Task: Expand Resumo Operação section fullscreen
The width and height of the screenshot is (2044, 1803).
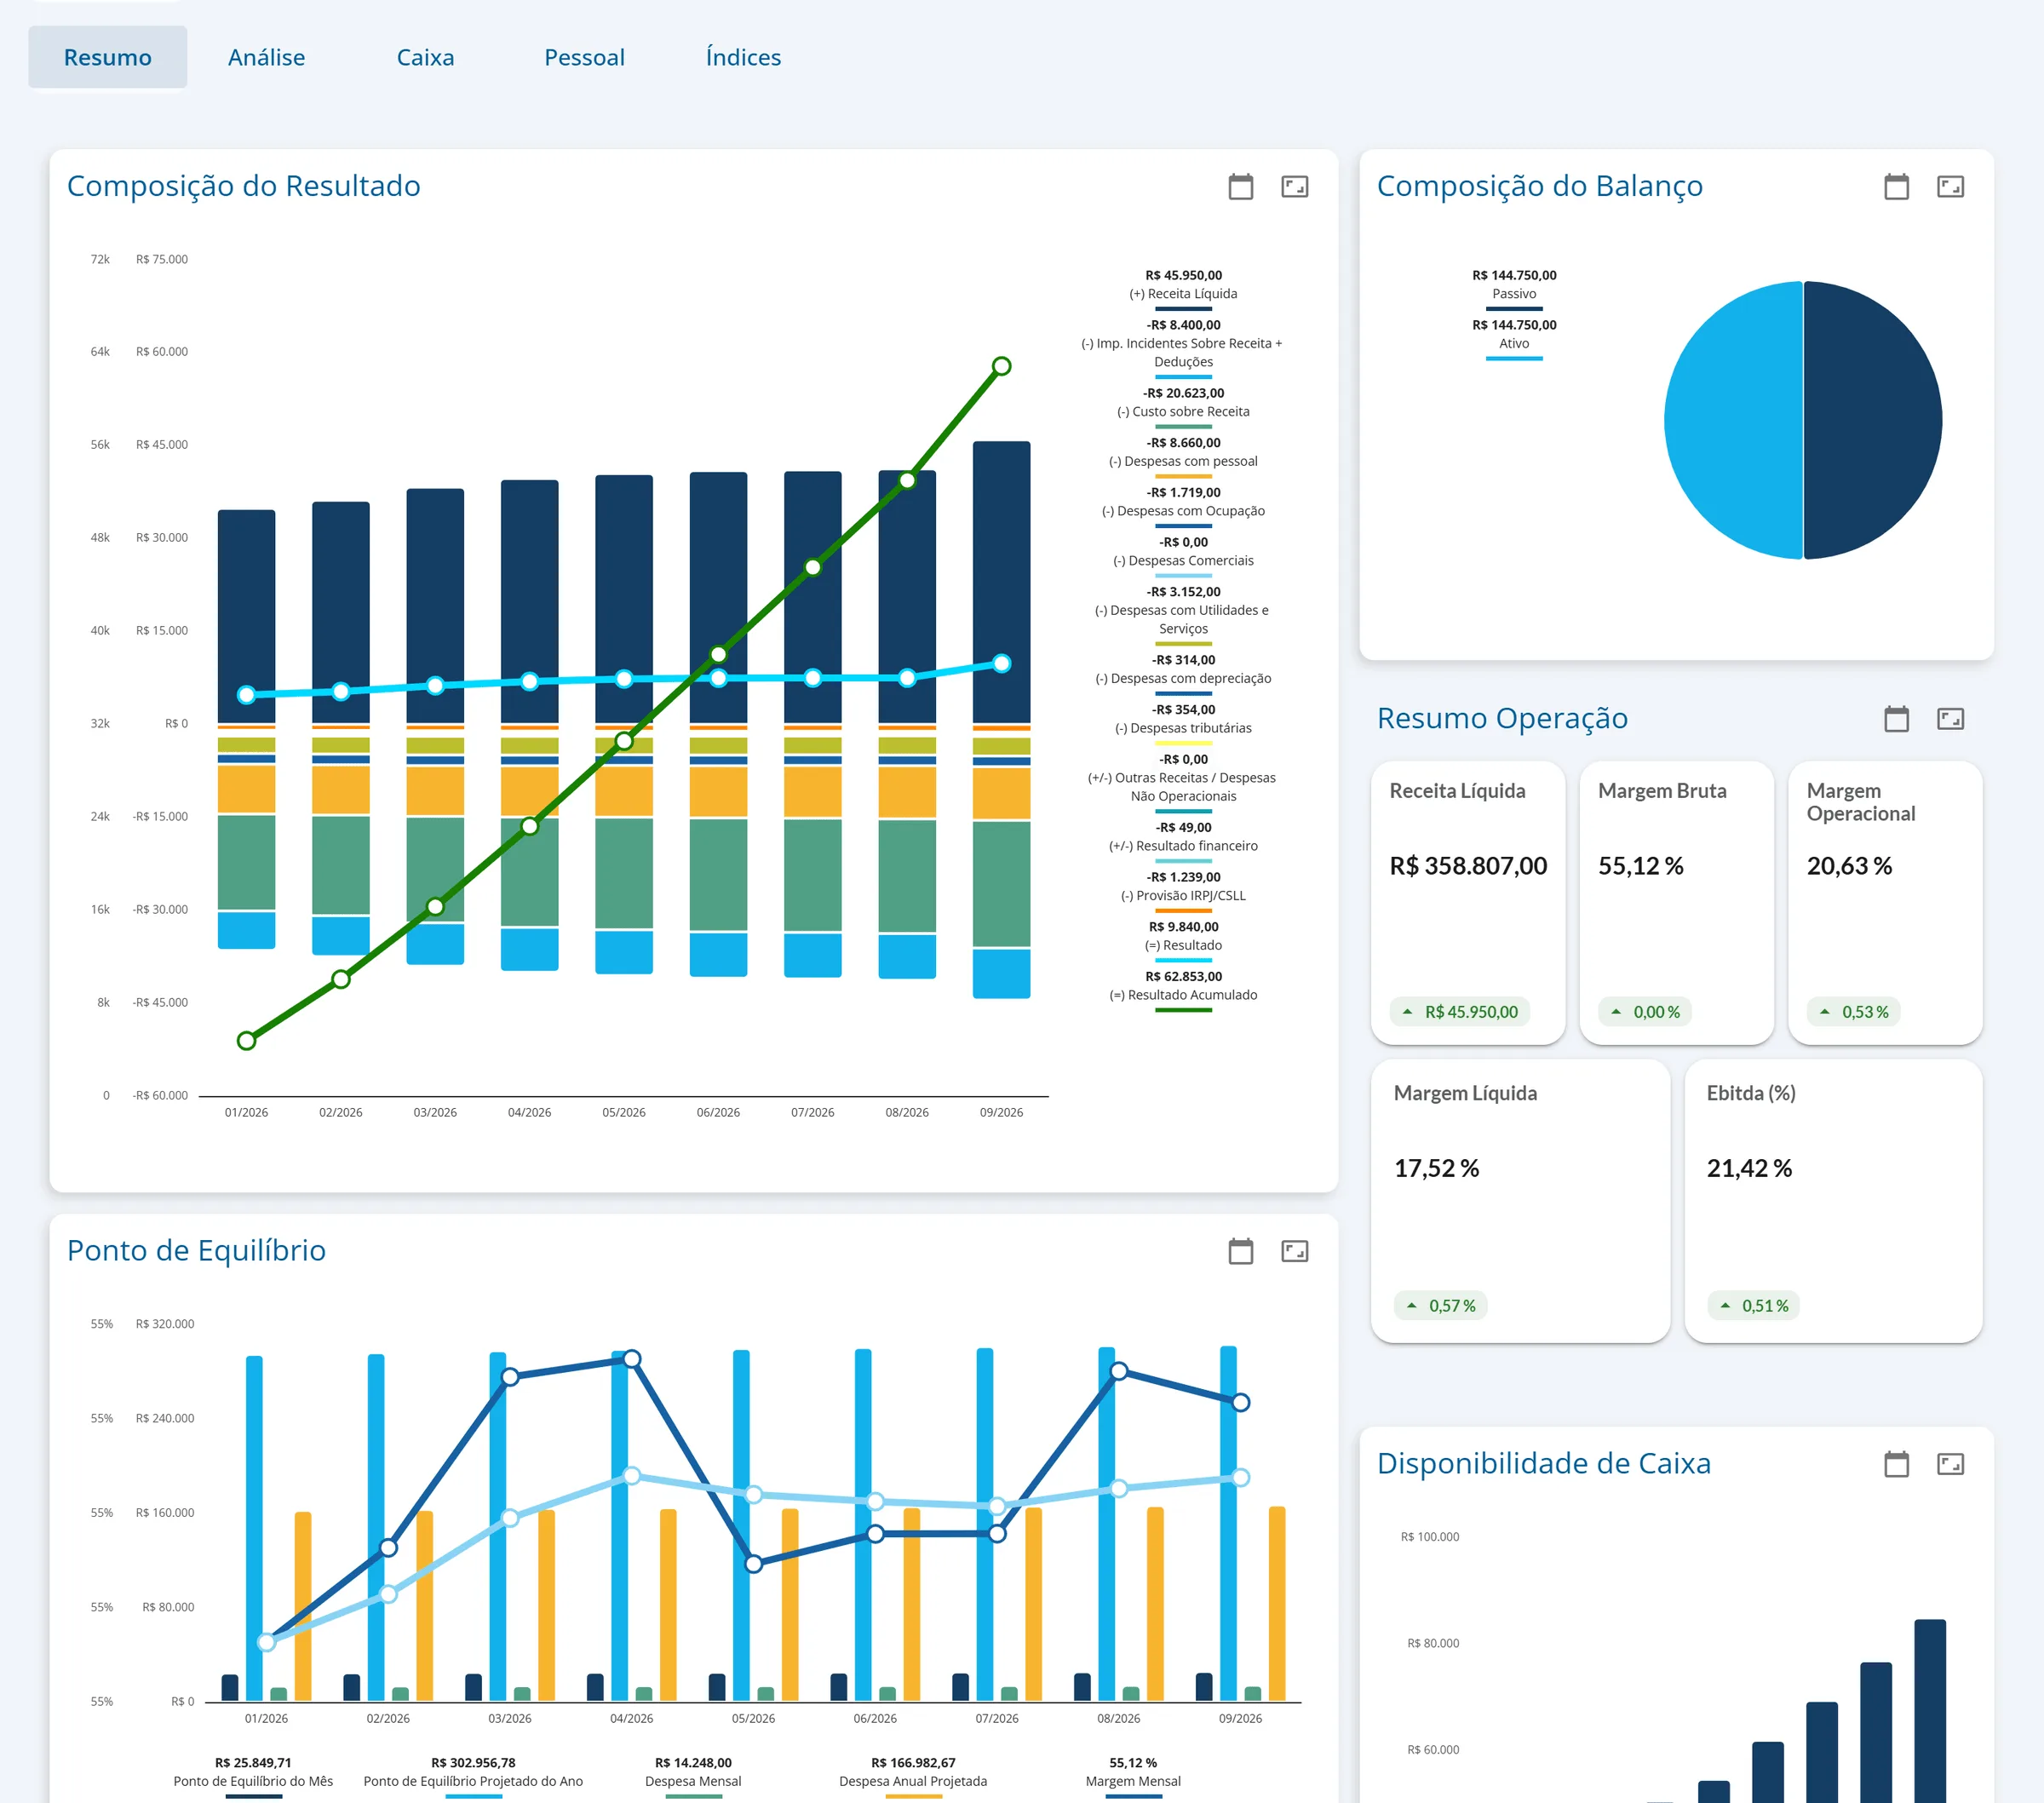Action: [x=1950, y=719]
